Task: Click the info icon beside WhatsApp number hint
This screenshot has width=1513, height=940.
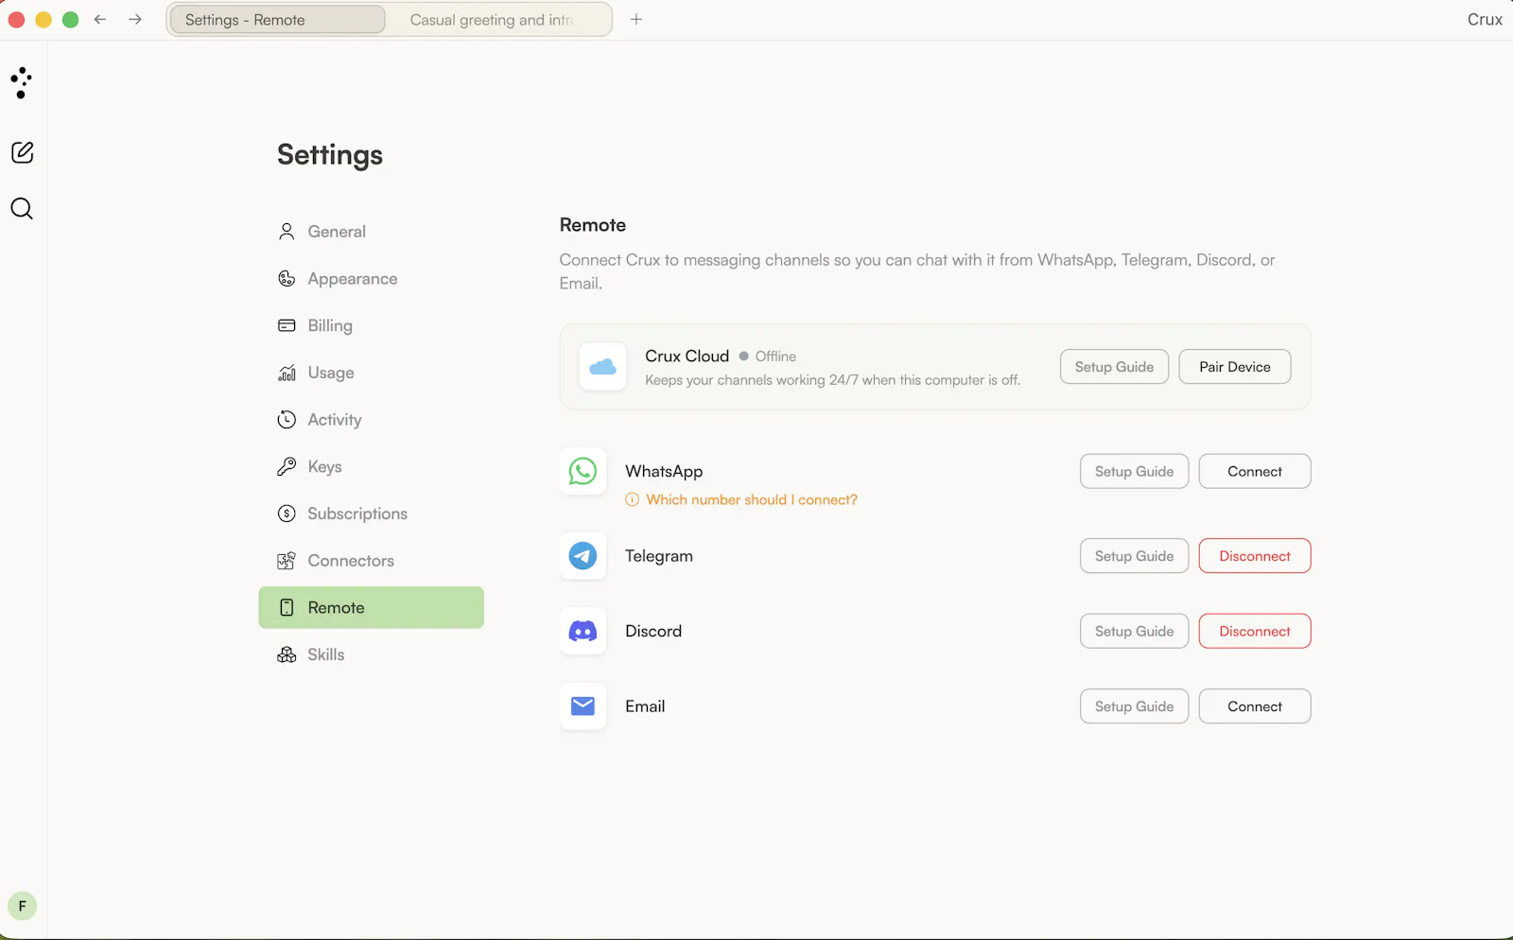Action: [632, 499]
